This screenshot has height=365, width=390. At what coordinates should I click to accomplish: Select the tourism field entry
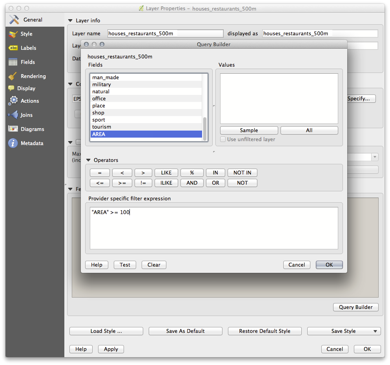coord(146,127)
